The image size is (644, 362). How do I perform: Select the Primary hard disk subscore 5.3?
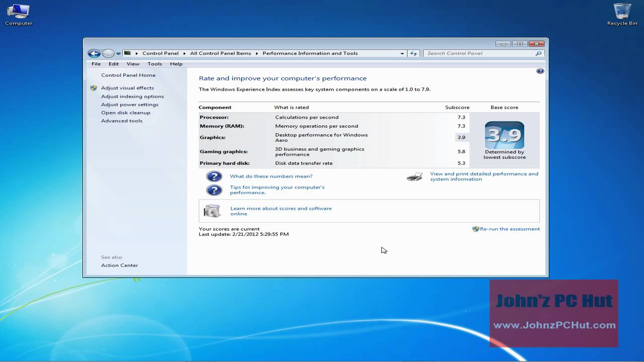(461, 163)
